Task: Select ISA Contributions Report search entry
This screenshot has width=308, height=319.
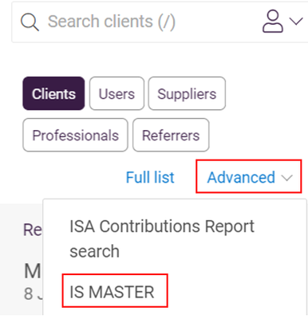Action: tap(162, 238)
